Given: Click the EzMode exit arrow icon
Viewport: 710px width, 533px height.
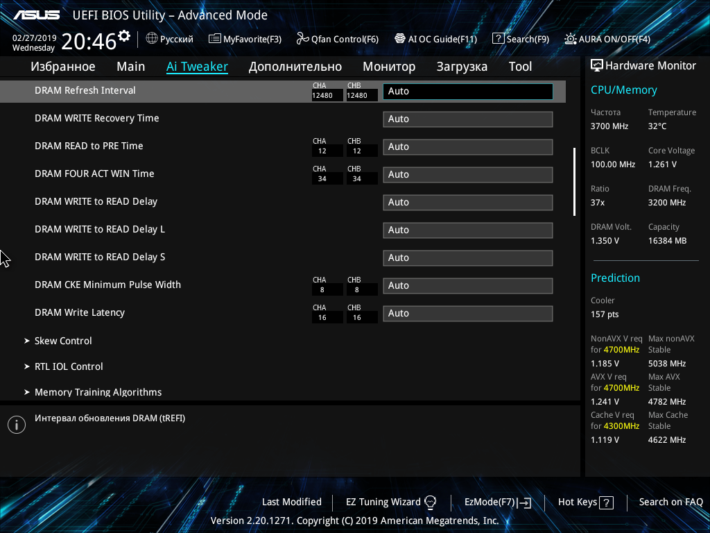Looking at the screenshot, I should click(524, 502).
